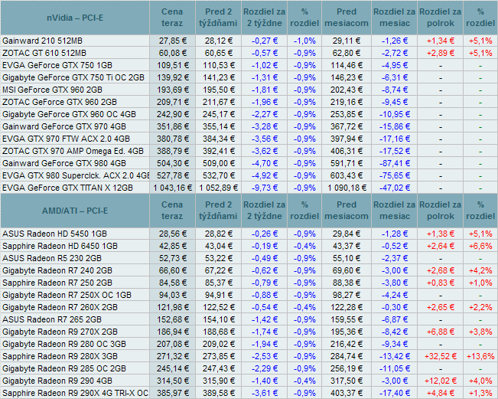The height and width of the screenshot is (399, 498).
Task: Click 'Sapphire Radeon R9 290X 4G TRI-X OC'
Action: [75, 393]
